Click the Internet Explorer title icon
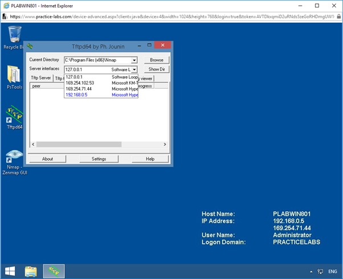 (6, 6)
